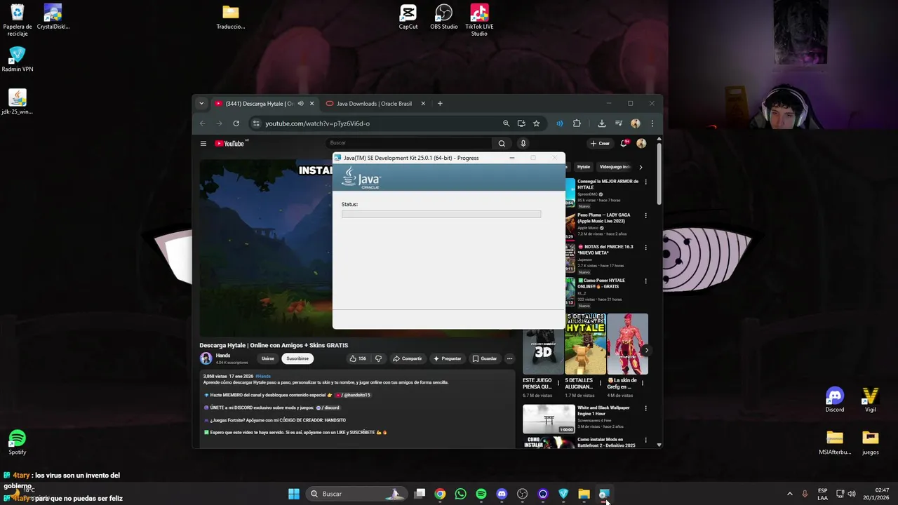
Task: Click the zoom magnifier icon in address bar
Action: coord(506,123)
